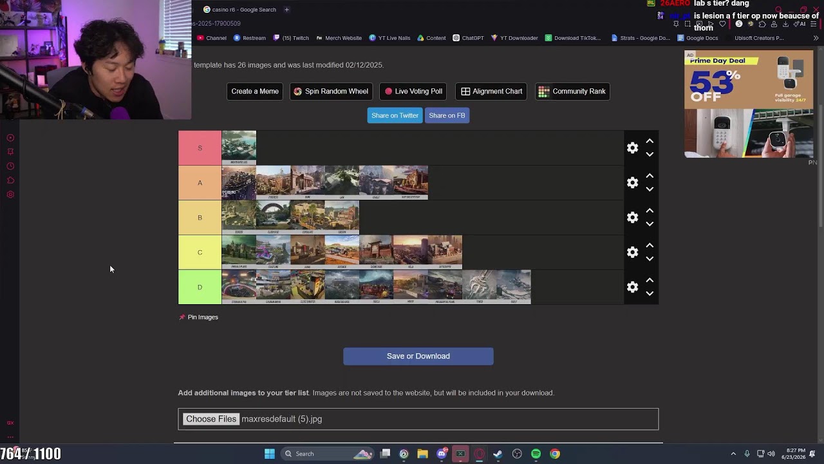Select the yellow C tier label
824x464 pixels.
point(200,253)
